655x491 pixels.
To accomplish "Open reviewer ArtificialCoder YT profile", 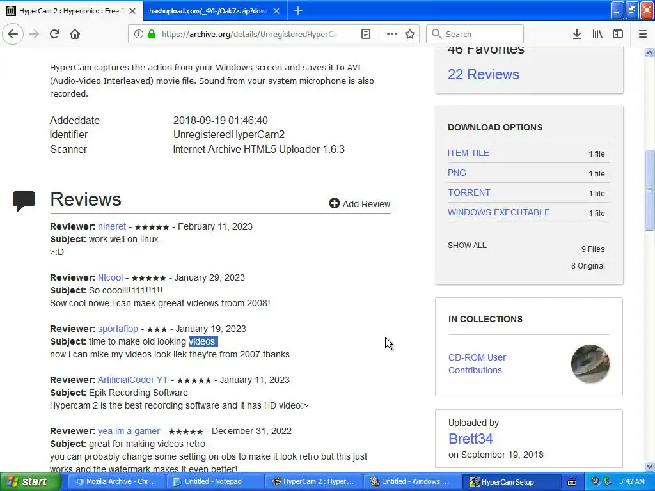I will coord(133,380).
